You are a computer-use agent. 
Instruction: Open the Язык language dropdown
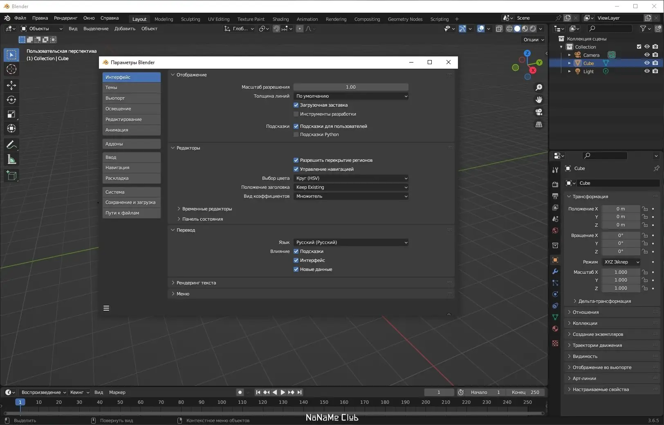click(x=351, y=242)
